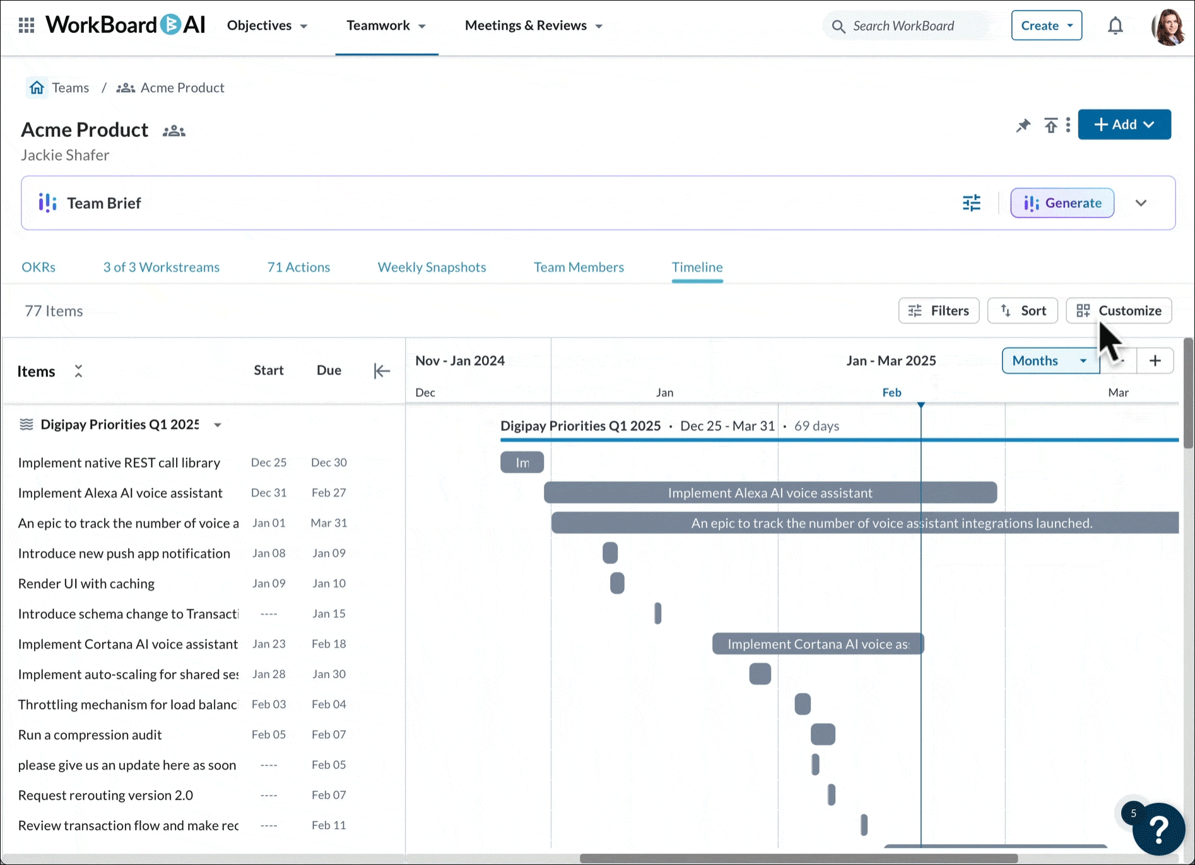Open the Meetings & Reviews dropdown menu
The height and width of the screenshot is (865, 1195).
tap(534, 26)
